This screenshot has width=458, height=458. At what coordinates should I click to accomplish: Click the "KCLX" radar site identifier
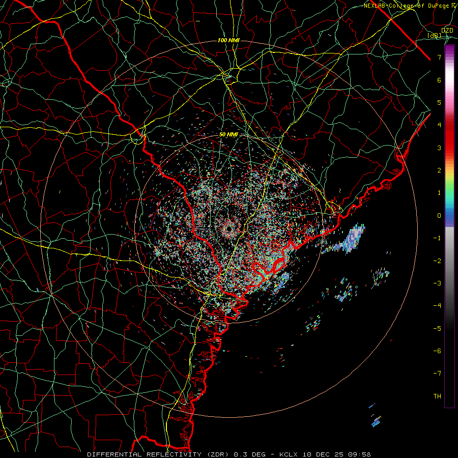(289, 454)
